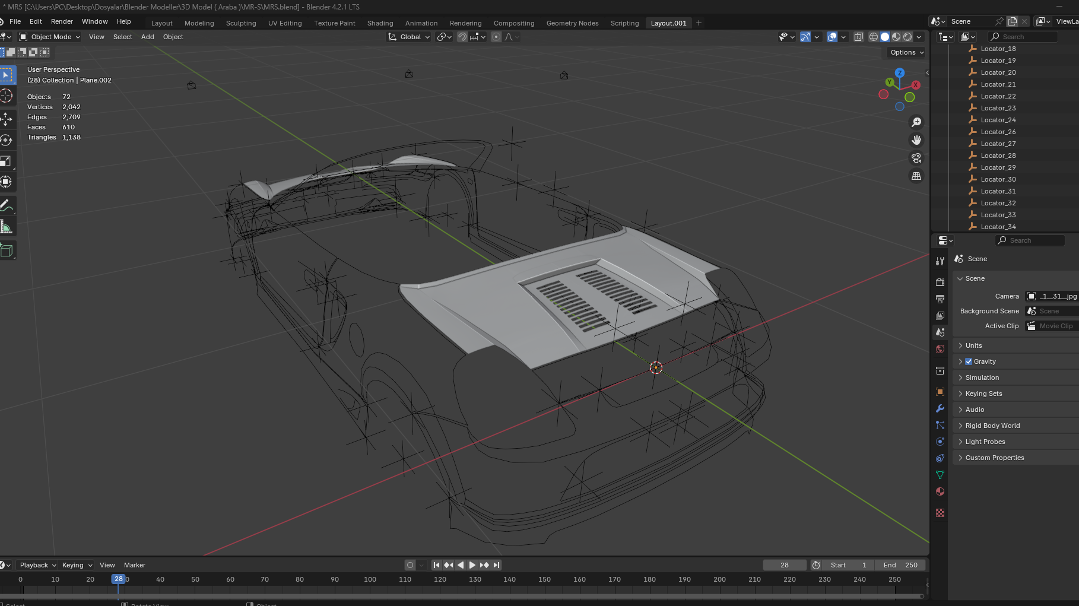The height and width of the screenshot is (606, 1079).
Task: Select the Cursor tool in the left toolbar
Action: point(7,96)
